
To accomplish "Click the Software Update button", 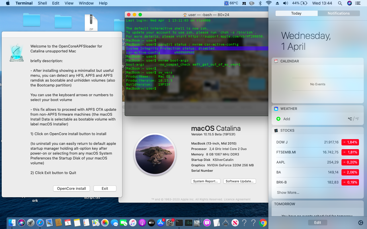I will tap(239, 181).
